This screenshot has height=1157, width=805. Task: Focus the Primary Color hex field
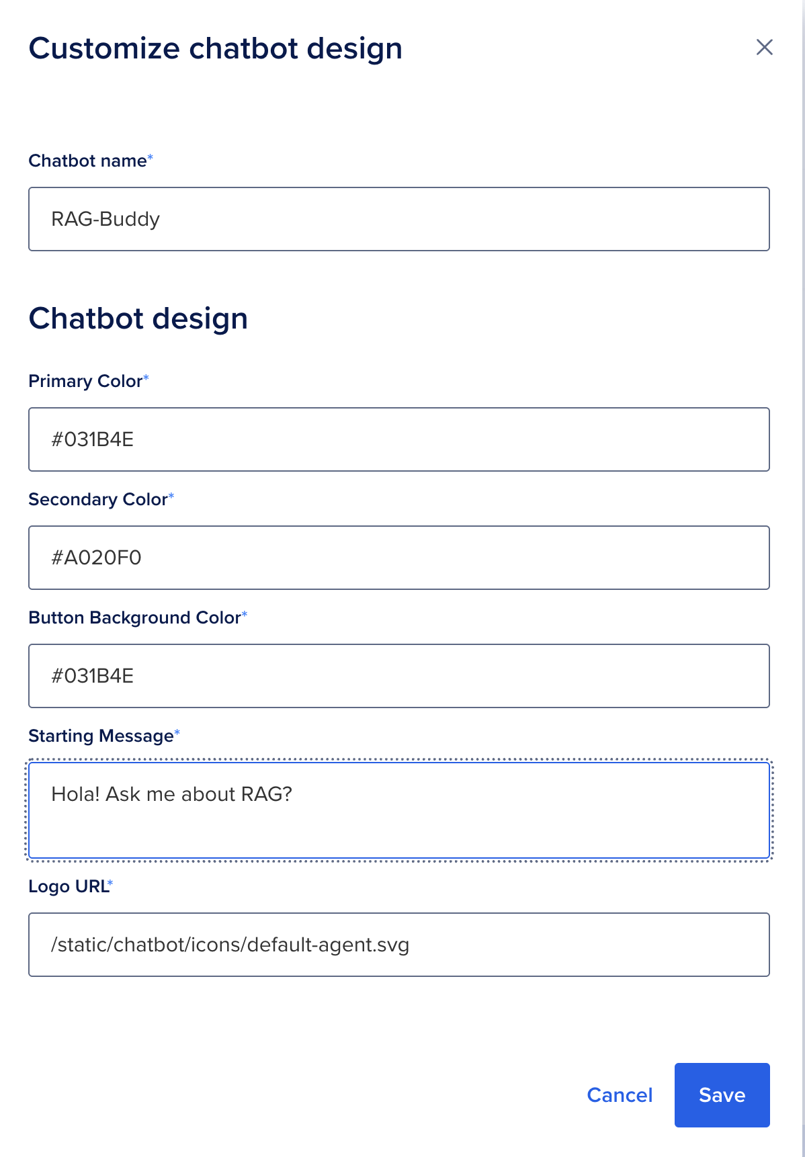[x=398, y=439]
